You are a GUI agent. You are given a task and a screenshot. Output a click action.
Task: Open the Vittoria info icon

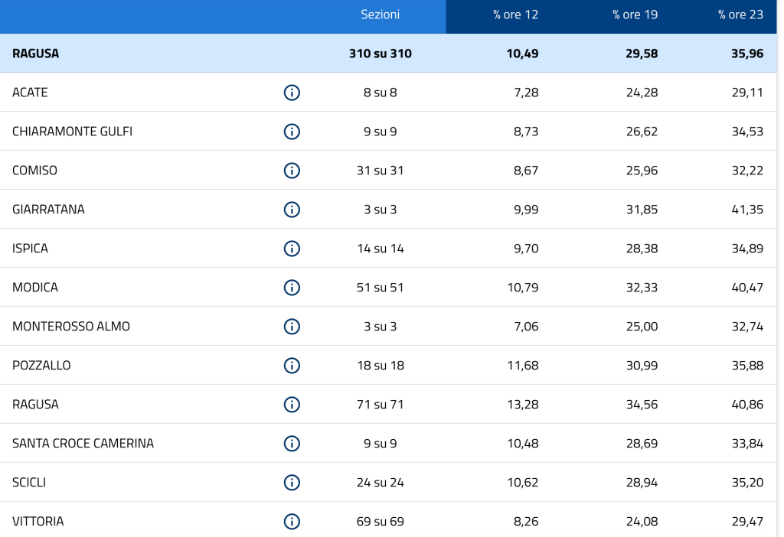pyautogui.click(x=292, y=522)
